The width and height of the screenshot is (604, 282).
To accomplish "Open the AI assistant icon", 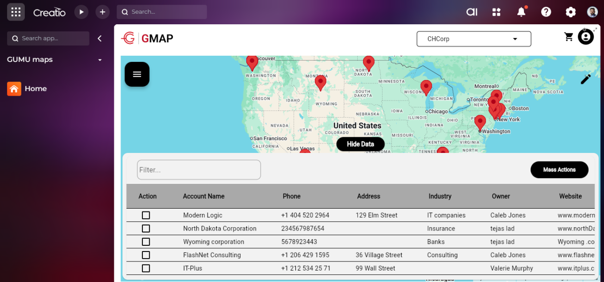I will (x=472, y=12).
